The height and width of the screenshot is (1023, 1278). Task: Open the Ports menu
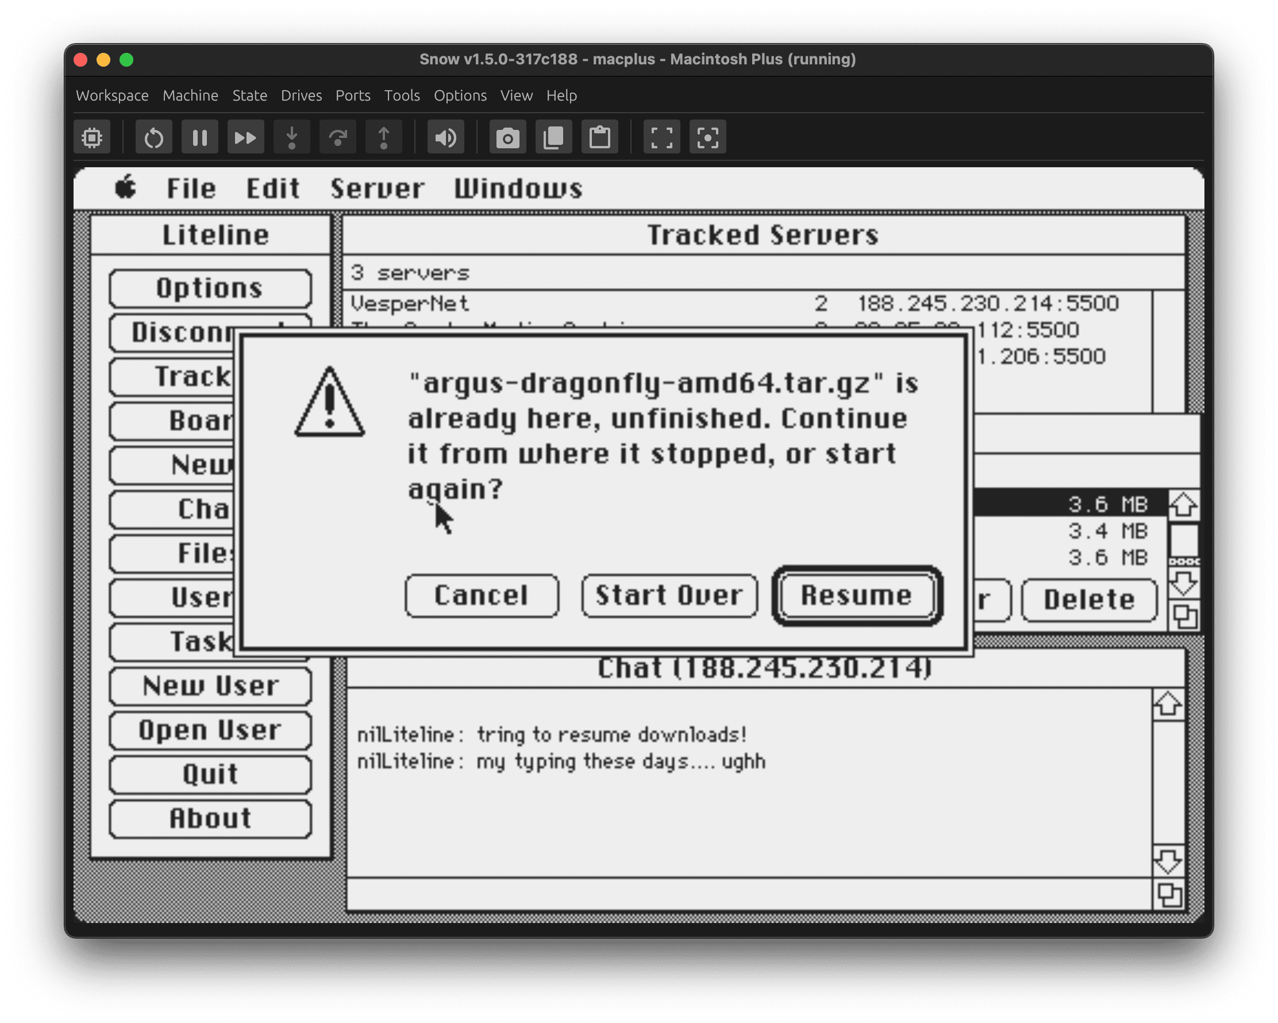(x=353, y=95)
